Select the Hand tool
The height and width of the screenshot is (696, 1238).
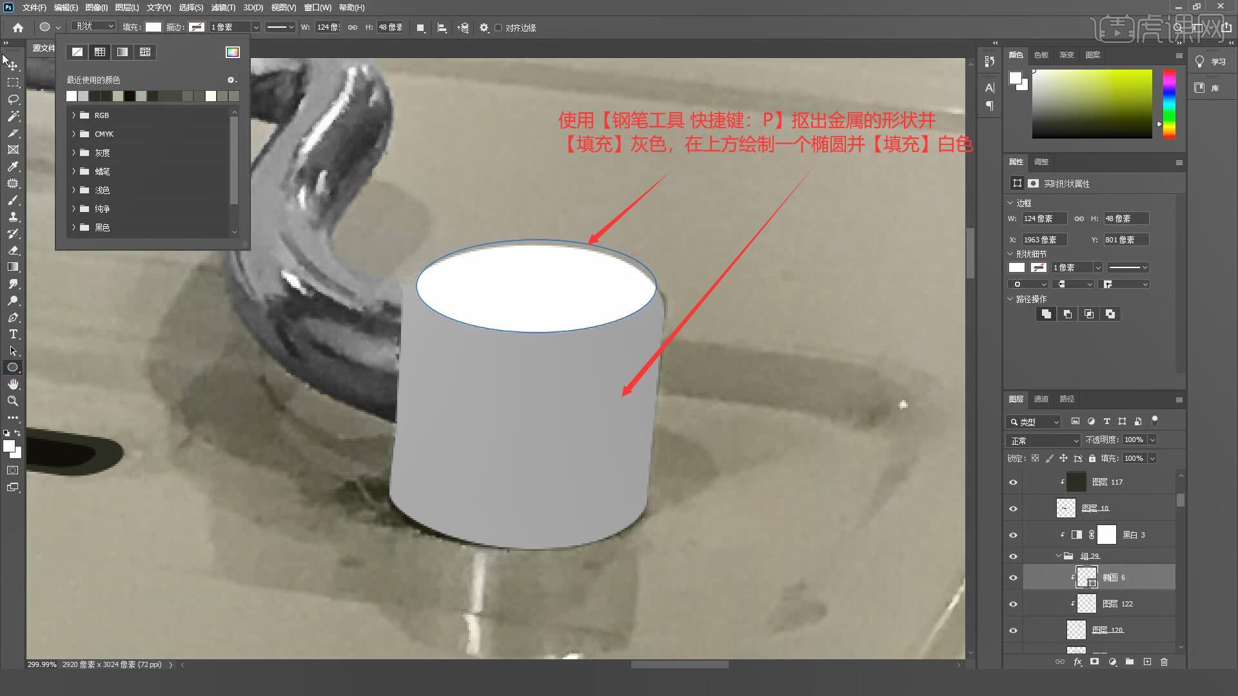tap(13, 384)
